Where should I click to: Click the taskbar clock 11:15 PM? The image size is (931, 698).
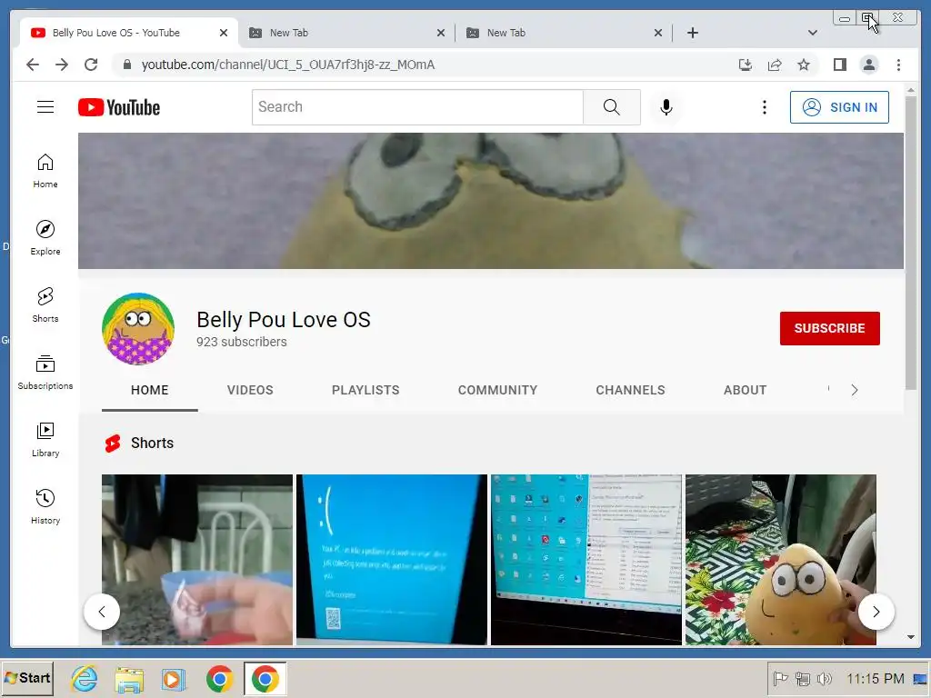tap(876, 678)
